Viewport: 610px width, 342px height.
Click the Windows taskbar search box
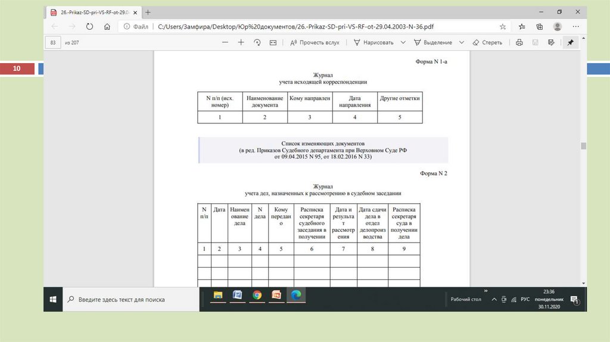tap(131, 299)
